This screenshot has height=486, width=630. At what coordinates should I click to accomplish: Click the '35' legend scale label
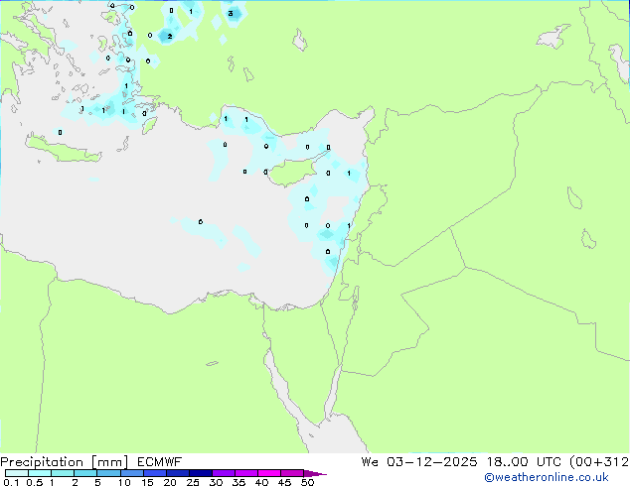[238, 482]
